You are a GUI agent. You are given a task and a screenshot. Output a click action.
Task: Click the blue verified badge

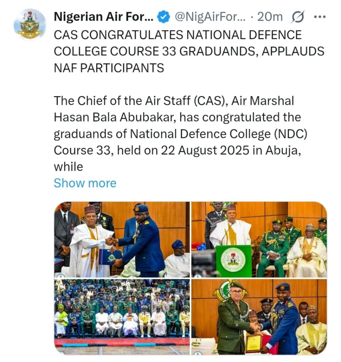(164, 17)
